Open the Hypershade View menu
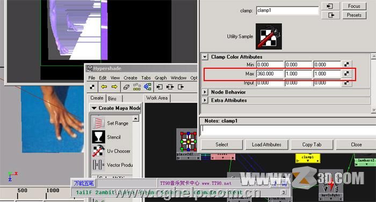 115,78
